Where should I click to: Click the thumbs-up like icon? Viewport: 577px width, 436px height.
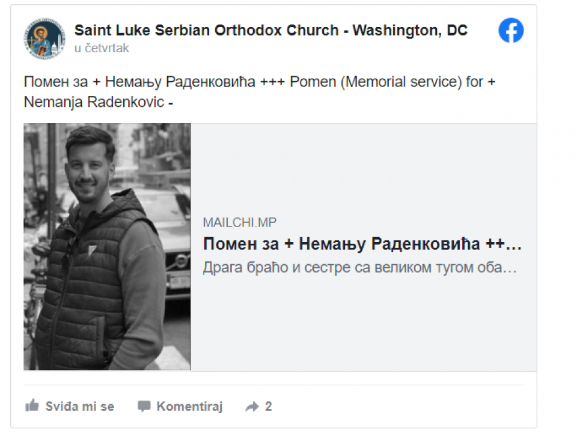click(x=32, y=405)
